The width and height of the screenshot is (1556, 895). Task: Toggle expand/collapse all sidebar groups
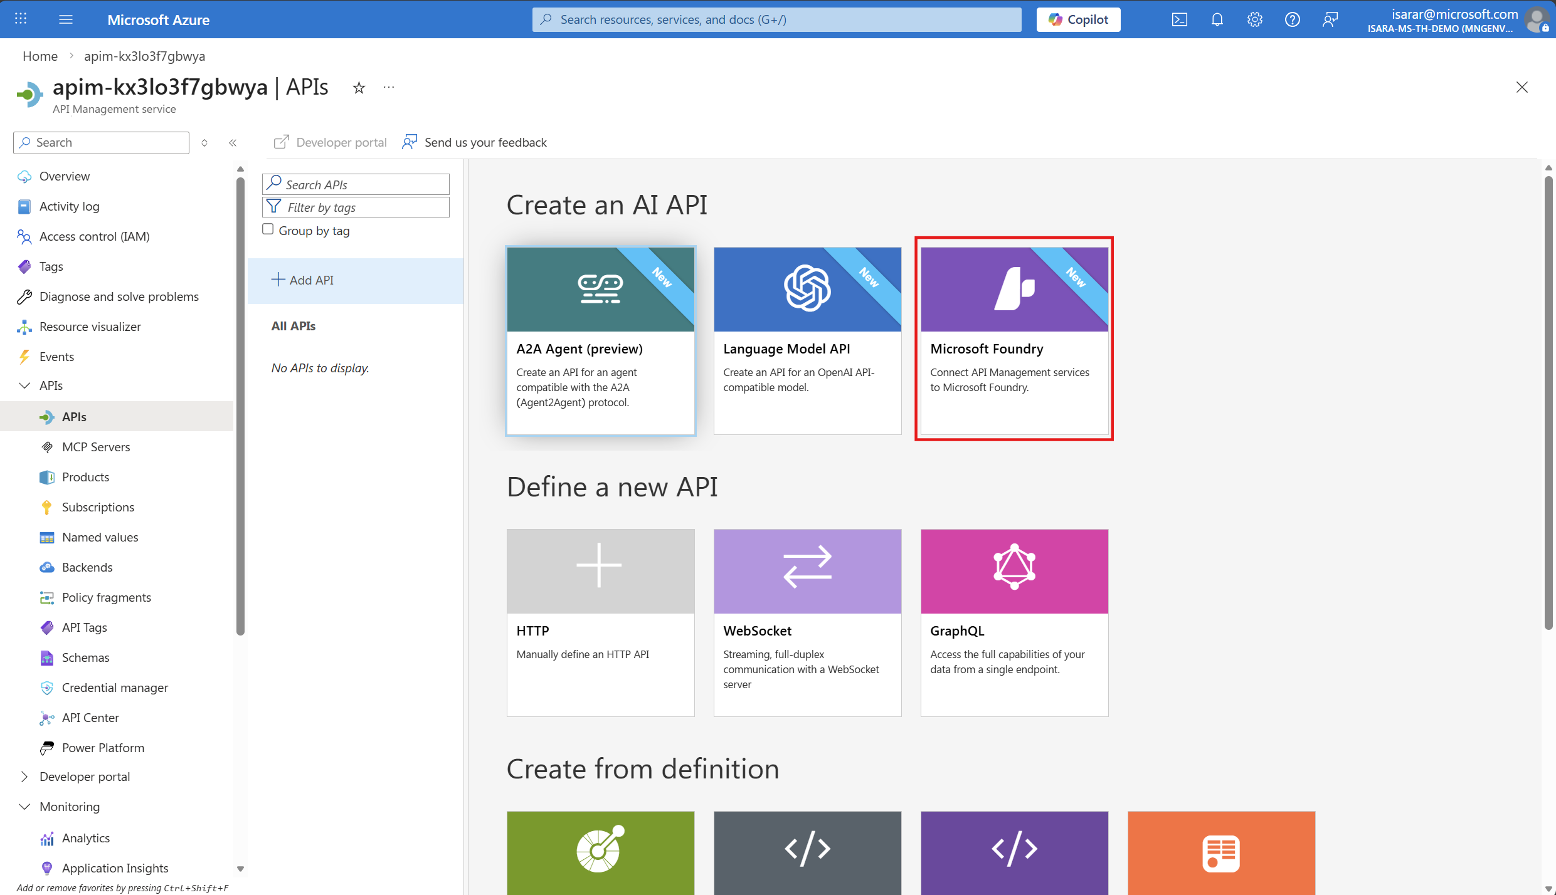click(204, 143)
